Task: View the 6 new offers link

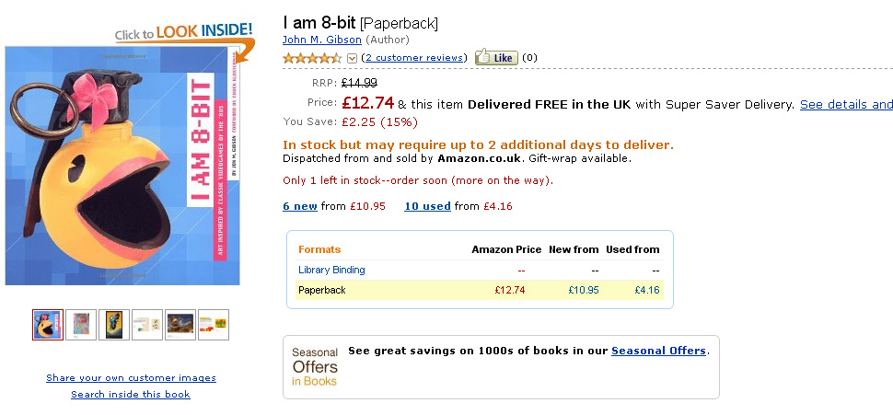Action: [x=299, y=206]
